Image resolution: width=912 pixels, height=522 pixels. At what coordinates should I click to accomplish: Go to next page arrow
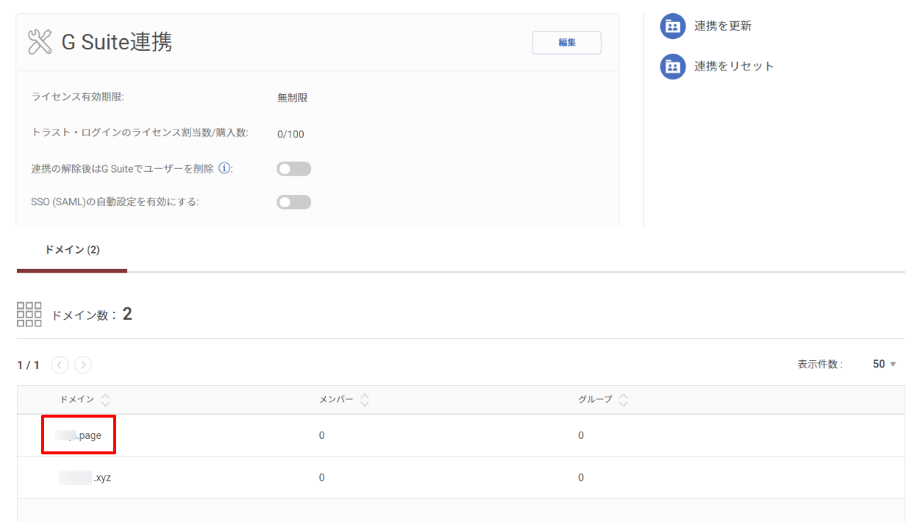[x=83, y=365]
